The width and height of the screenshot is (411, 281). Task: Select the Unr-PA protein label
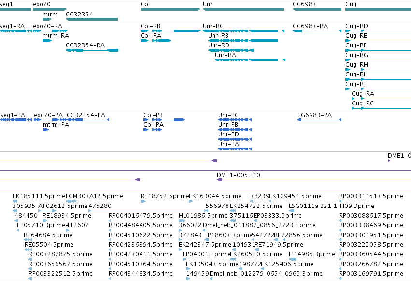point(228,144)
